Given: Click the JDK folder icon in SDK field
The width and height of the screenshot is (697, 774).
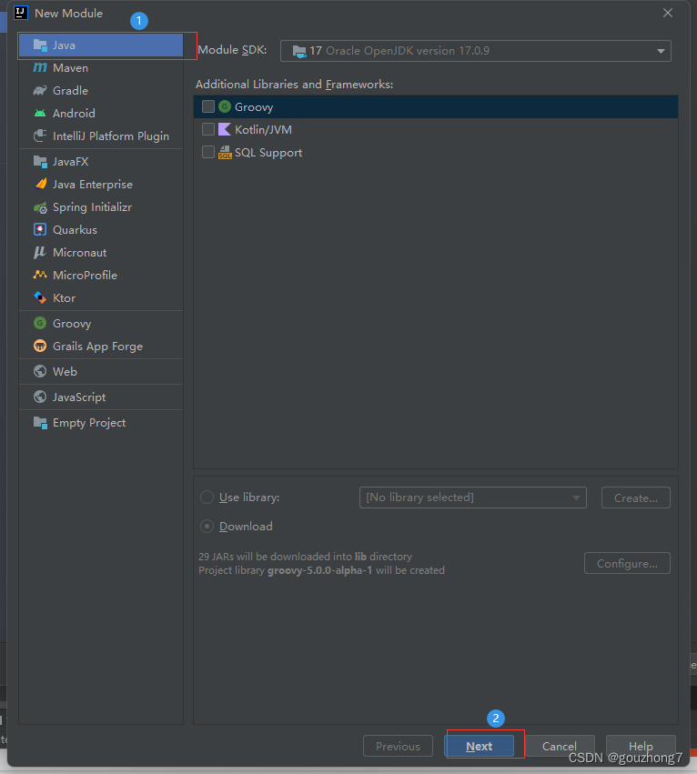Looking at the screenshot, I should click(x=299, y=51).
